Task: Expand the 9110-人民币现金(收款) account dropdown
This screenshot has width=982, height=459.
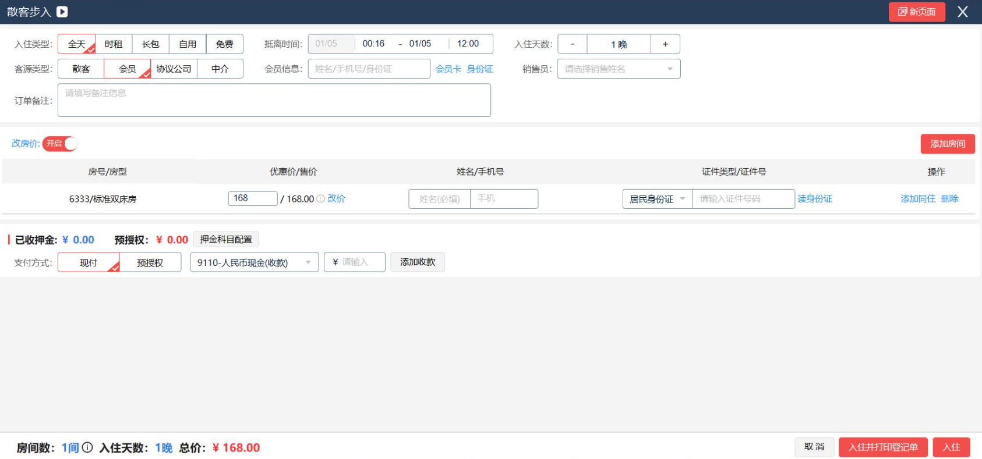Action: 255,262
